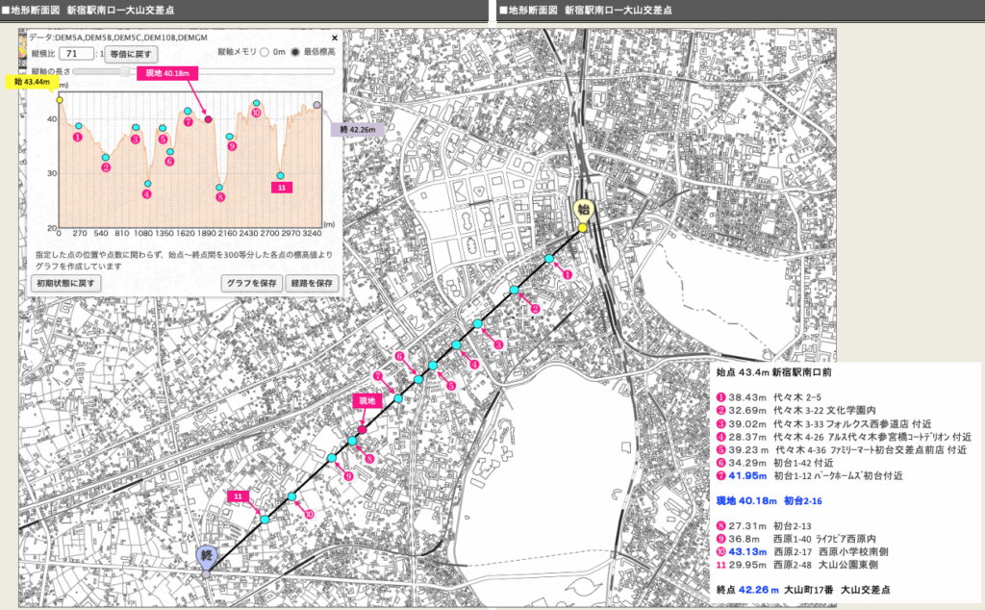Pick cyan point 7 on the elevation graph
This screenshot has width=985, height=610.
click(188, 112)
